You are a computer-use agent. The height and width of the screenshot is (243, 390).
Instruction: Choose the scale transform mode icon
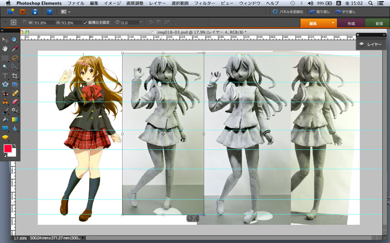(x=158, y=22)
